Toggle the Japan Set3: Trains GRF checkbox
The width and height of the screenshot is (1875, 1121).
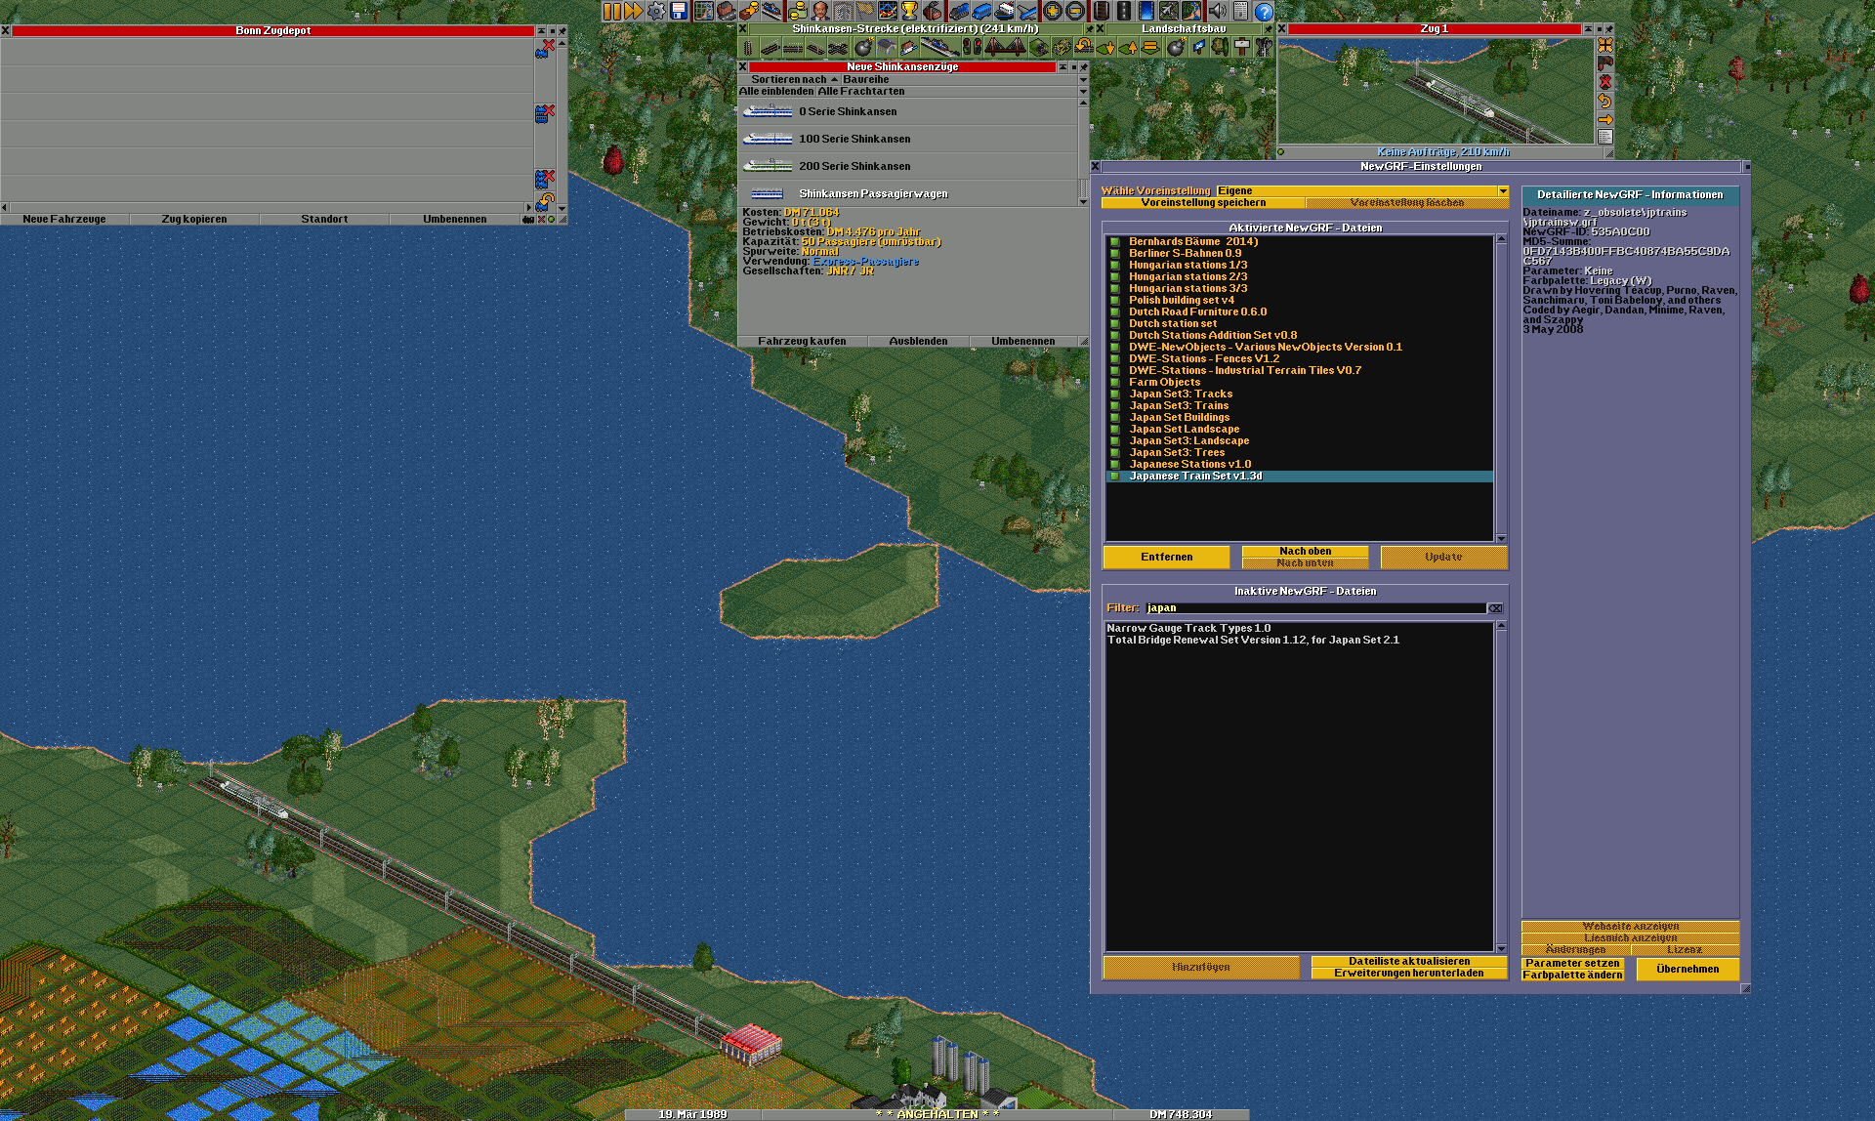tap(1114, 406)
